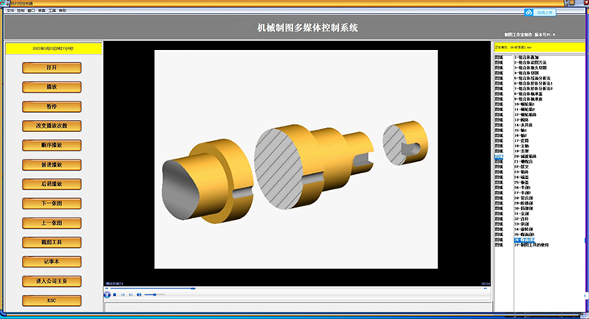The width and height of the screenshot is (589, 319).
Task: Select list item 37 about drawing tools
Action: [x=531, y=245]
